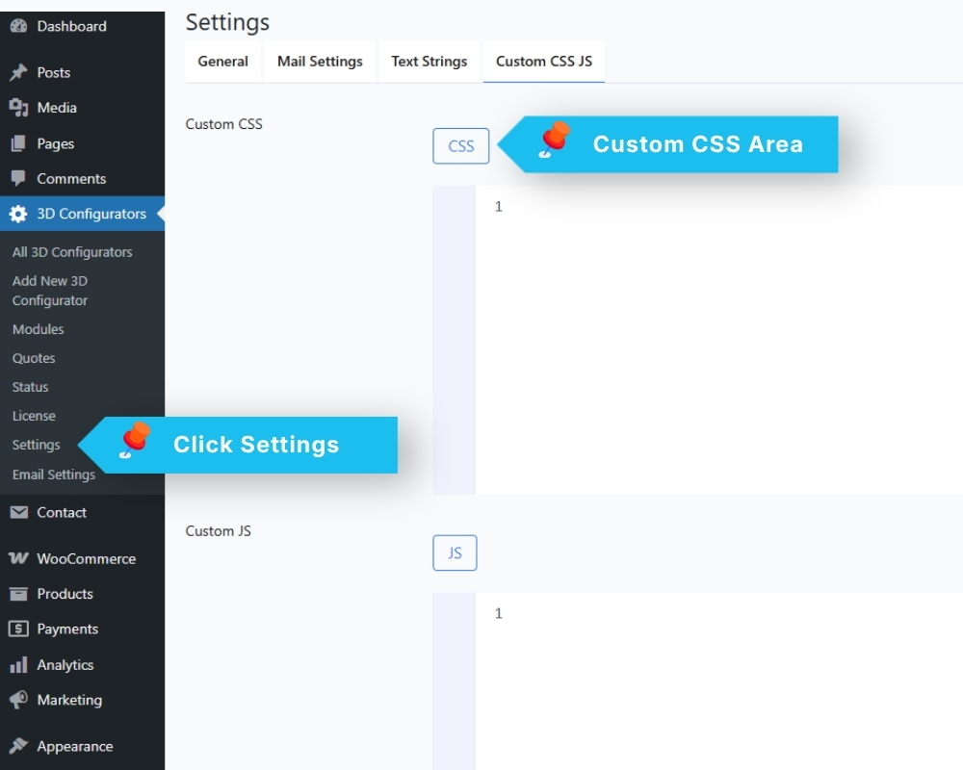This screenshot has width=963, height=770.
Task: Click the Comments speech bubble icon
Action: pyautogui.click(x=18, y=178)
